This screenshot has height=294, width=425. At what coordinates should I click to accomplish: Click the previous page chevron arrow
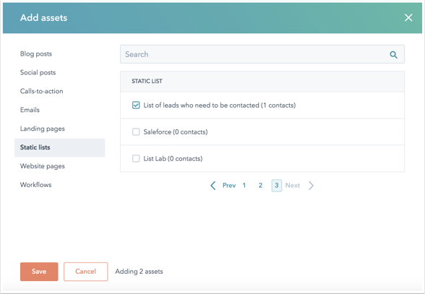point(213,186)
